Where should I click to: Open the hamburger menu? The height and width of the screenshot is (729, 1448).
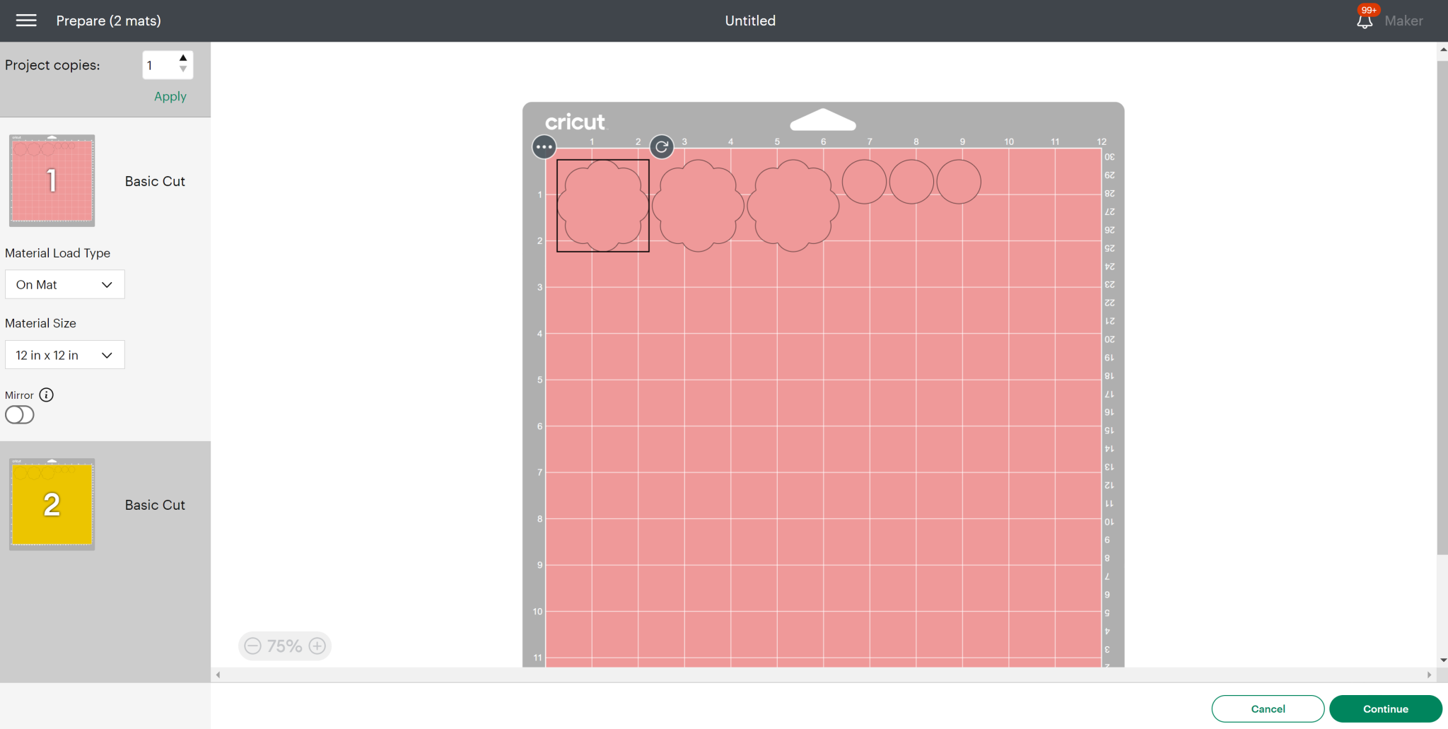point(26,21)
